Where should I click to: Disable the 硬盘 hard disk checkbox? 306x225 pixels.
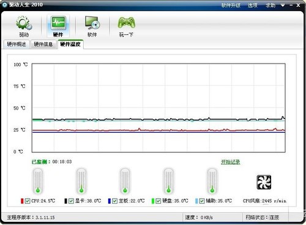click(x=159, y=201)
